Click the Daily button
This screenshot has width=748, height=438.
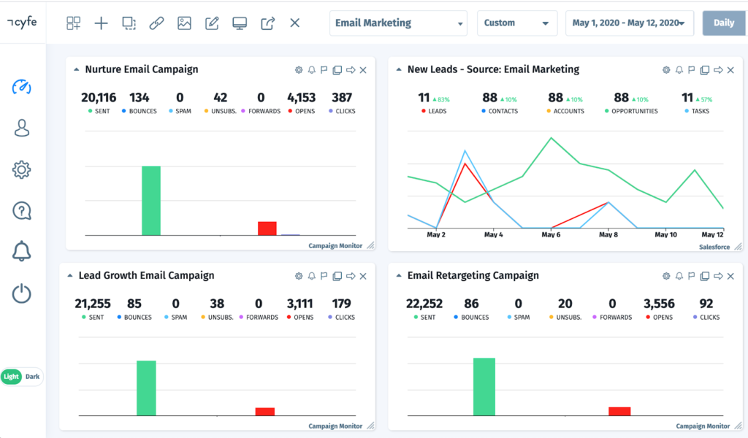point(724,23)
